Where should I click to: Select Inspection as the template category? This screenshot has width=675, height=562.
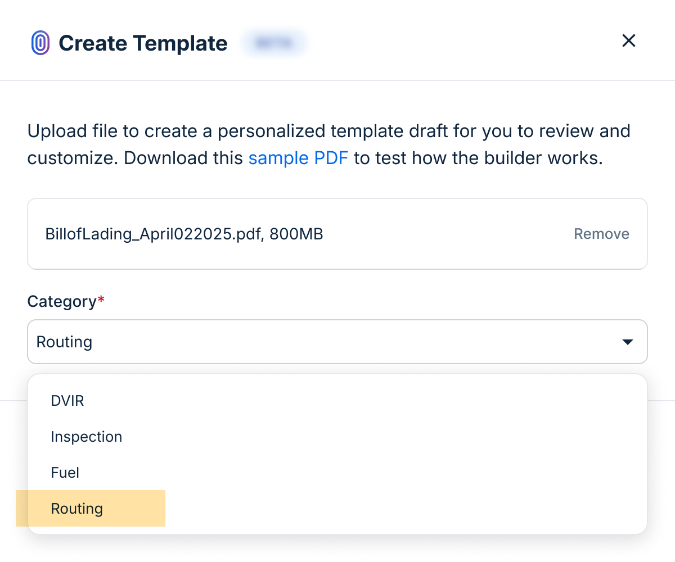tap(86, 437)
